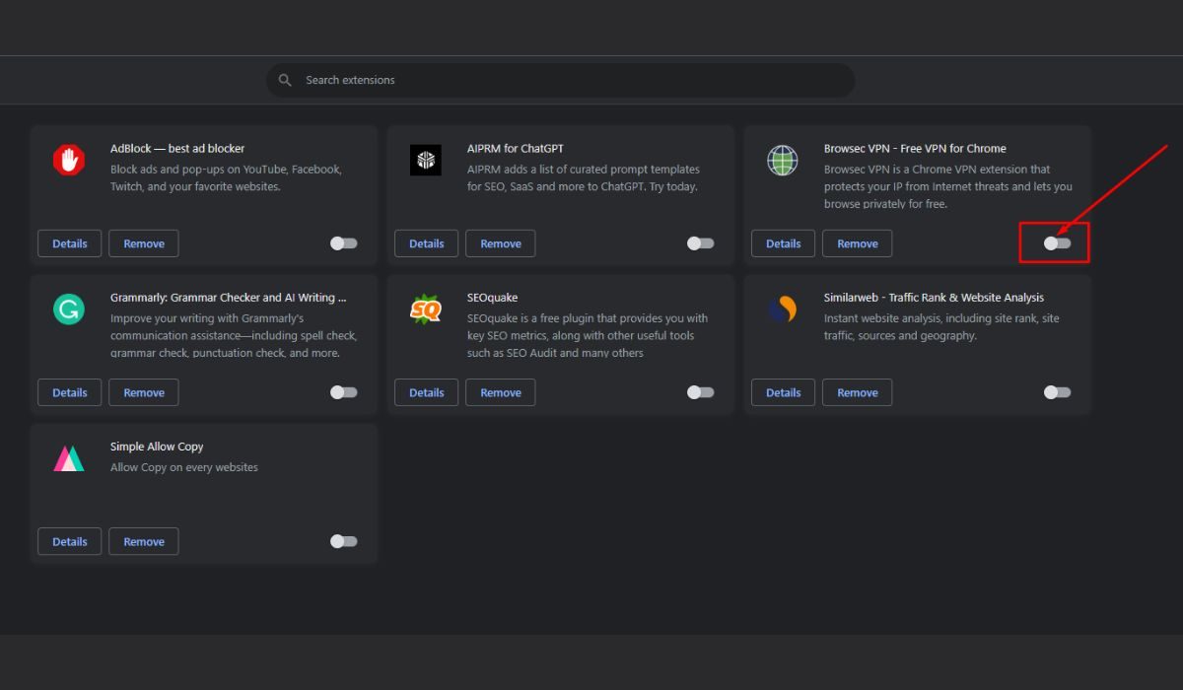The image size is (1183, 690).
Task: Click the AdBlock red hand icon
Action: click(x=69, y=160)
